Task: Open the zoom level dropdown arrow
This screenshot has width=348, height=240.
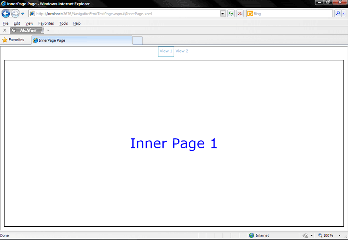Action: click(x=339, y=235)
